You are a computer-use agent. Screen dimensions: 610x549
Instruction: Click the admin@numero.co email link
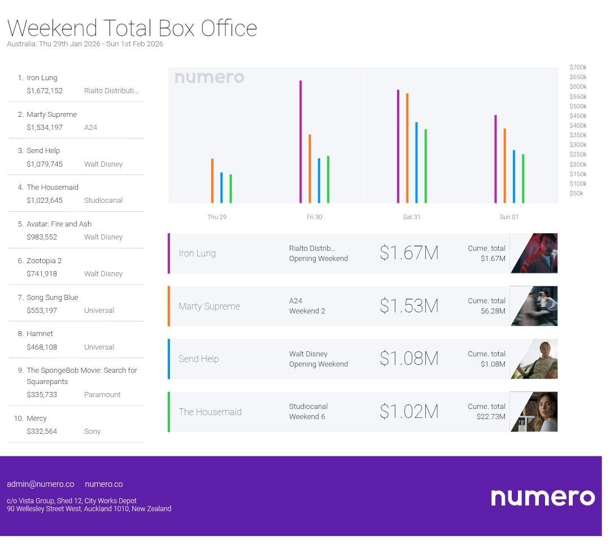(x=41, y=484)
